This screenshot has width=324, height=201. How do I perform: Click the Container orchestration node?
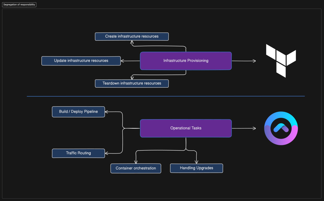(x=136, y=168)
